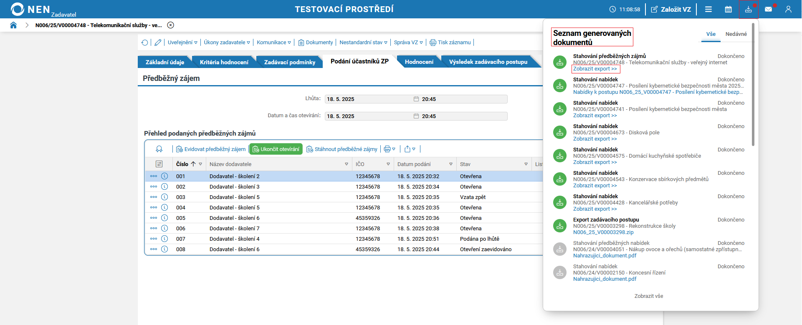Expand the Uveřejnění dropdown menu
This screenshot has width=802, height=325.
[182, 43]
